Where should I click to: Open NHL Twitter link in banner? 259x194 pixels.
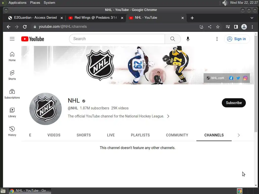point(238,78)
